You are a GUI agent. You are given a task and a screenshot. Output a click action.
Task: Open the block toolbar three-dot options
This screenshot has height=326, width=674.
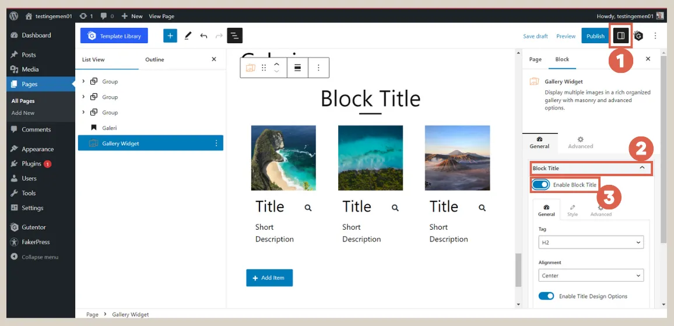[x=318, y=68]
